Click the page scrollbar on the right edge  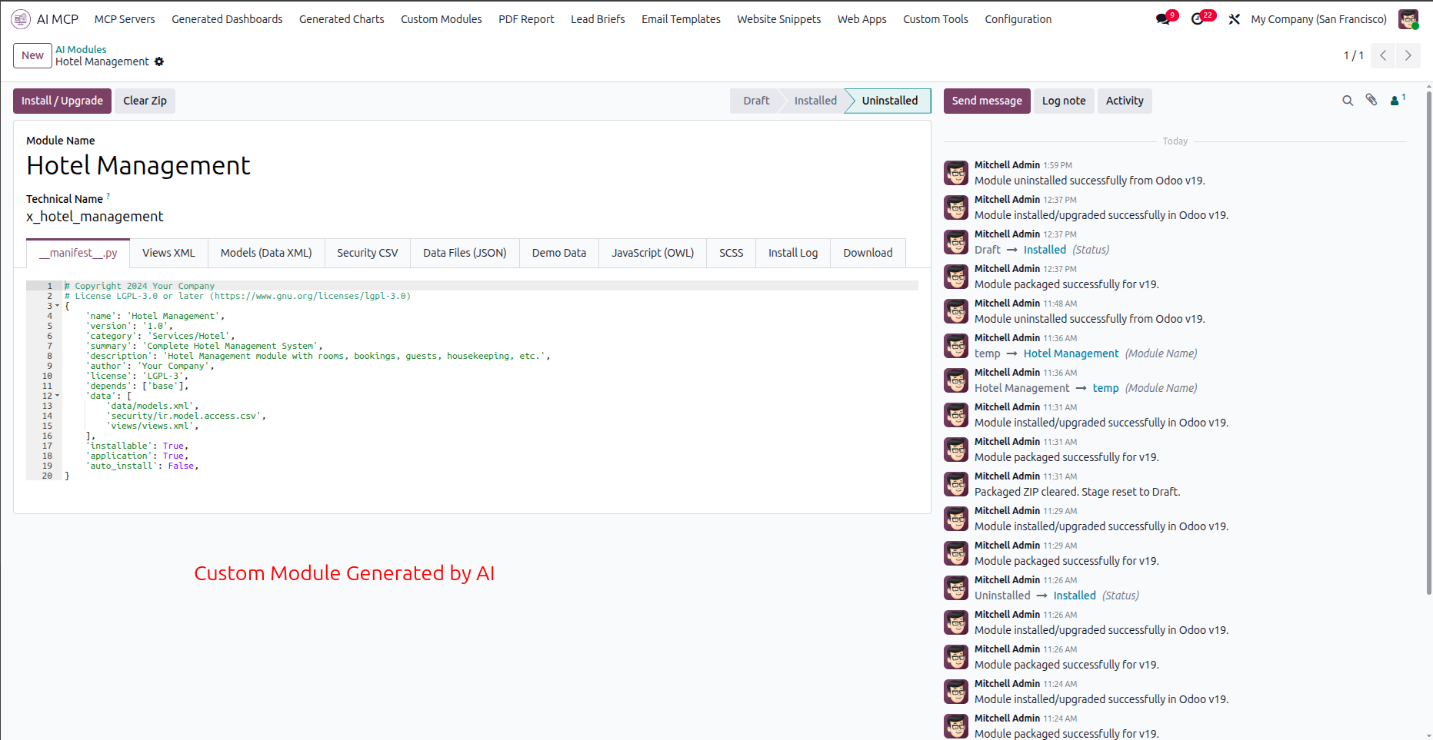[x=1429, y=342]
